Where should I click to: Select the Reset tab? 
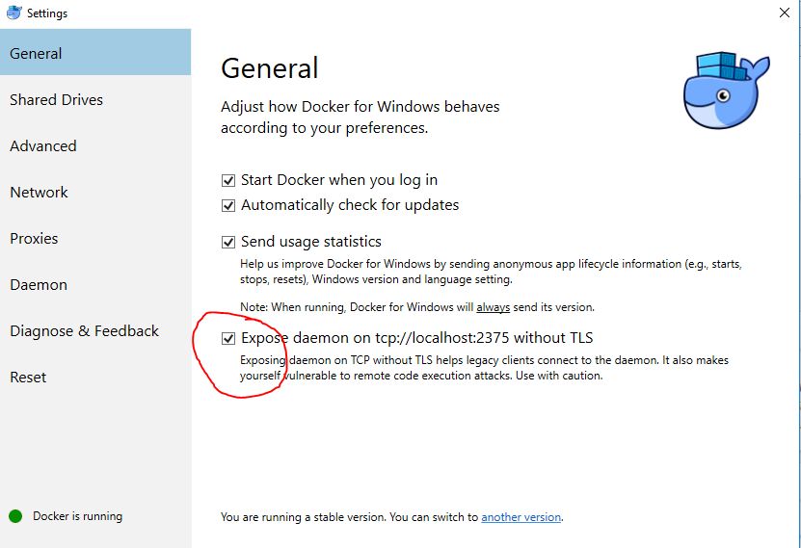(x=28, y=378)
